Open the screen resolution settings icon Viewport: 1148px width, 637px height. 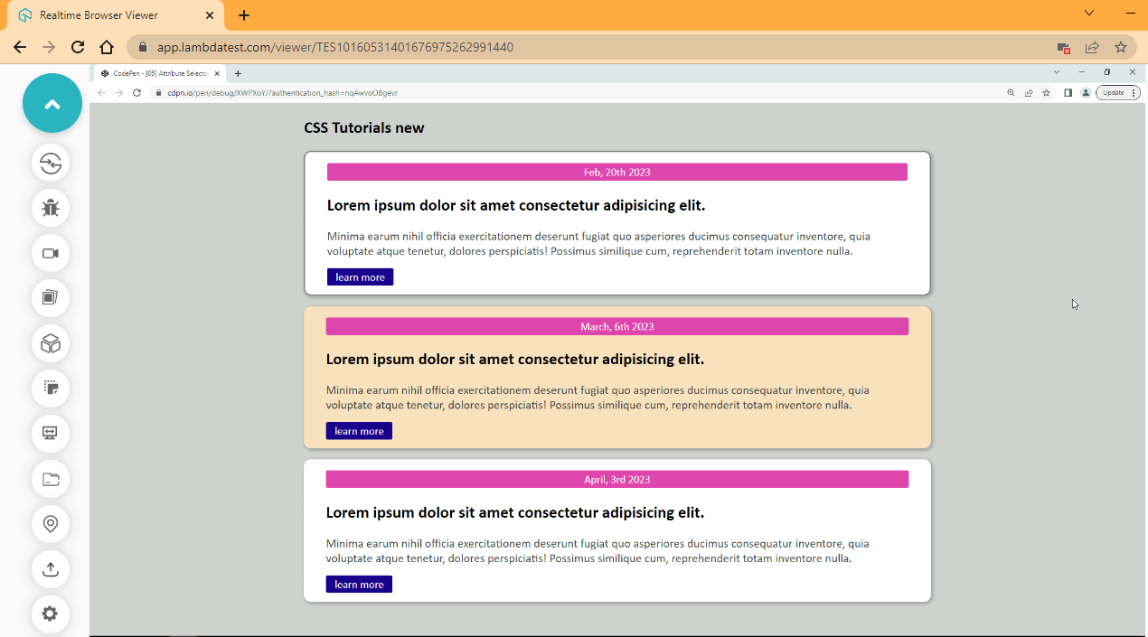(51, 434)
